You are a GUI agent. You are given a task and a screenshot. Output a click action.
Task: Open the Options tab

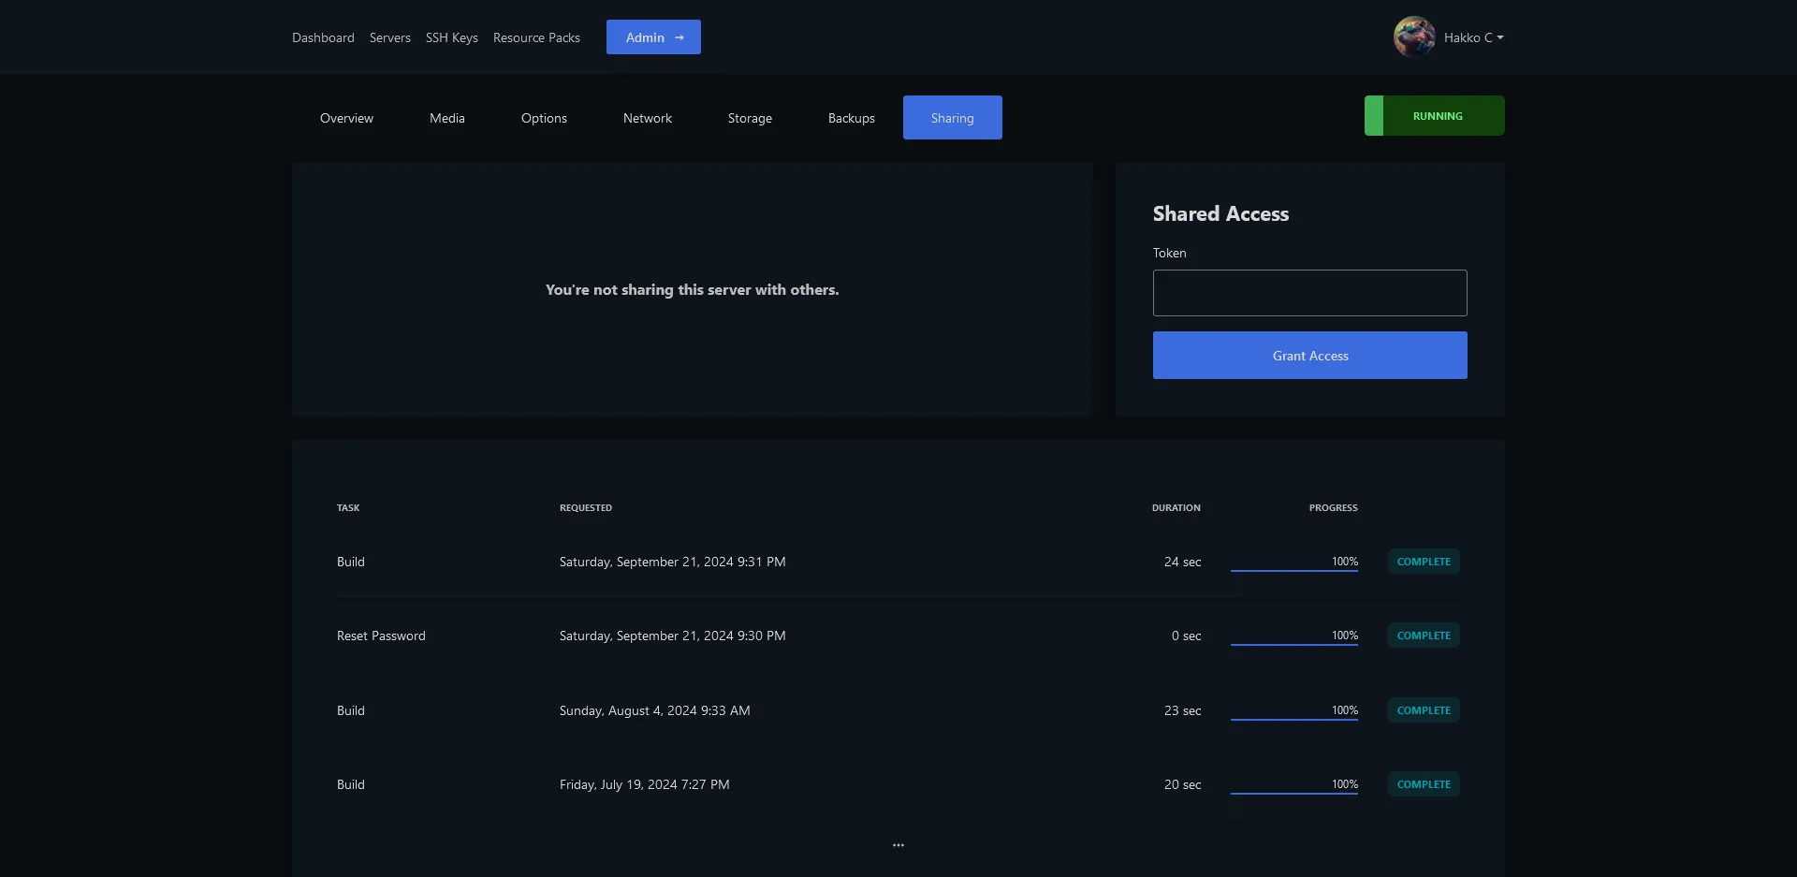[x=544, y=118]
